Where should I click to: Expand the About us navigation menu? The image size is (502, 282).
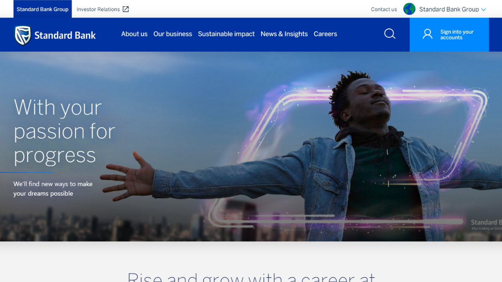pyautogui.click(x=134, y=34)
